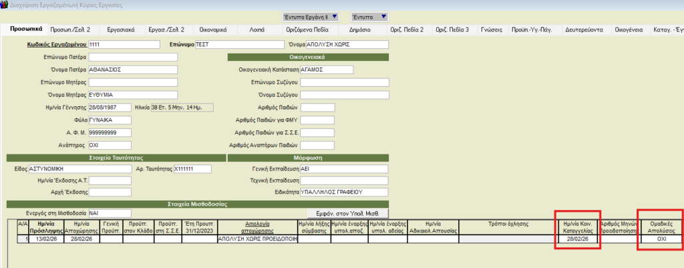
Task: Click the application icon in the title bar
Action: pos(5,5)
